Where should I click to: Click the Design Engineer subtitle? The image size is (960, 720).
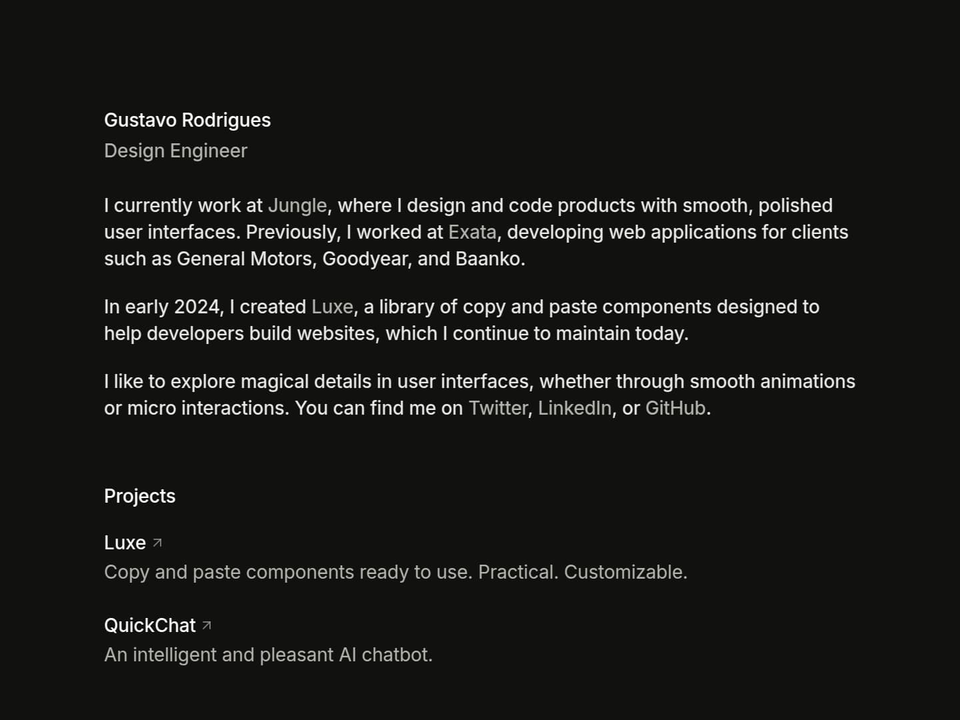[175, 151]
